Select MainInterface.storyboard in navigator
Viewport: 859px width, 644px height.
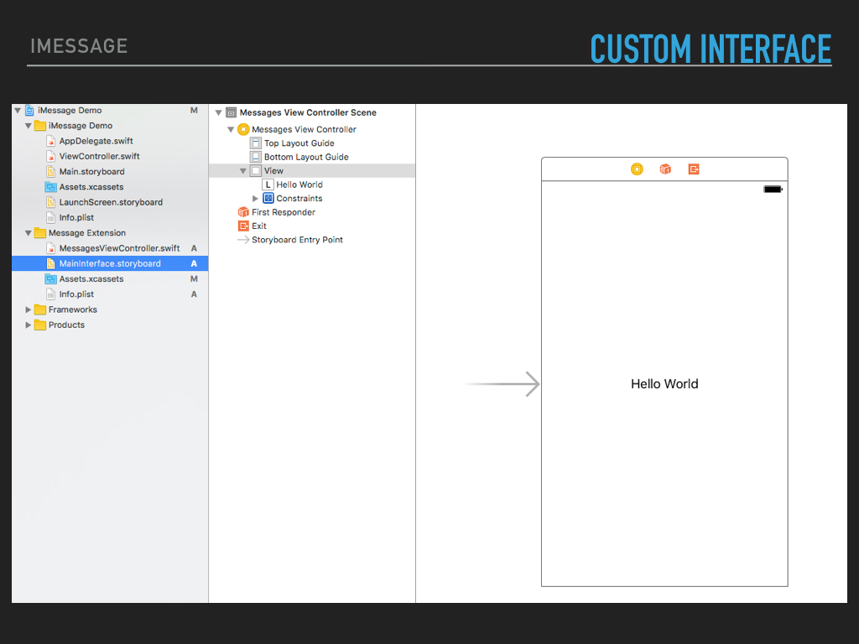[x=109, y=263]
